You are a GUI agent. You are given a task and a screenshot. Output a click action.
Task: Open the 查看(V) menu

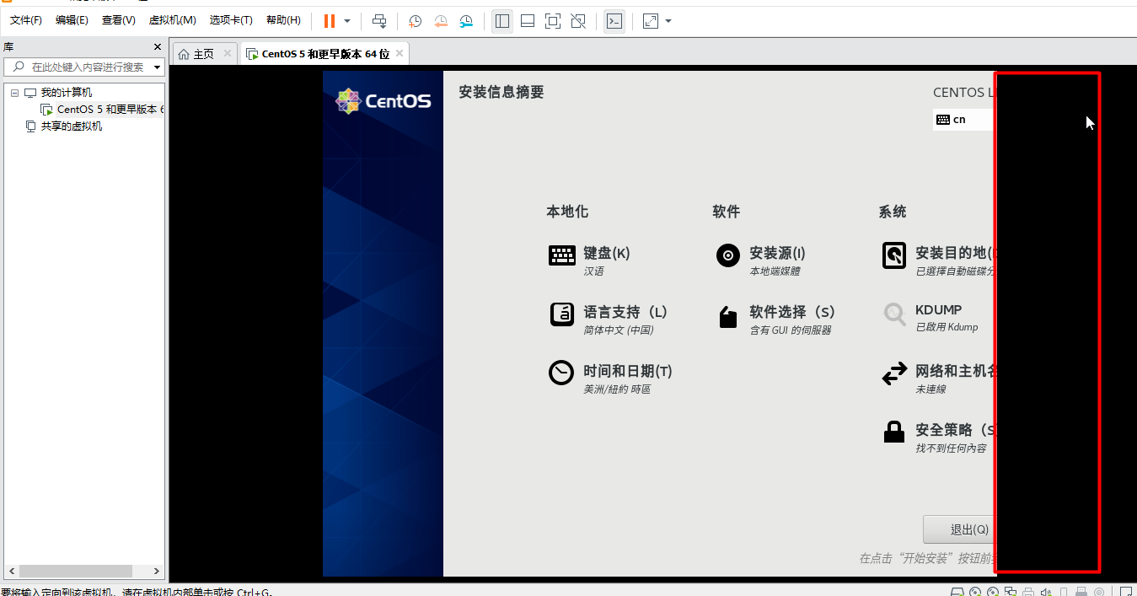click(118, 20)
